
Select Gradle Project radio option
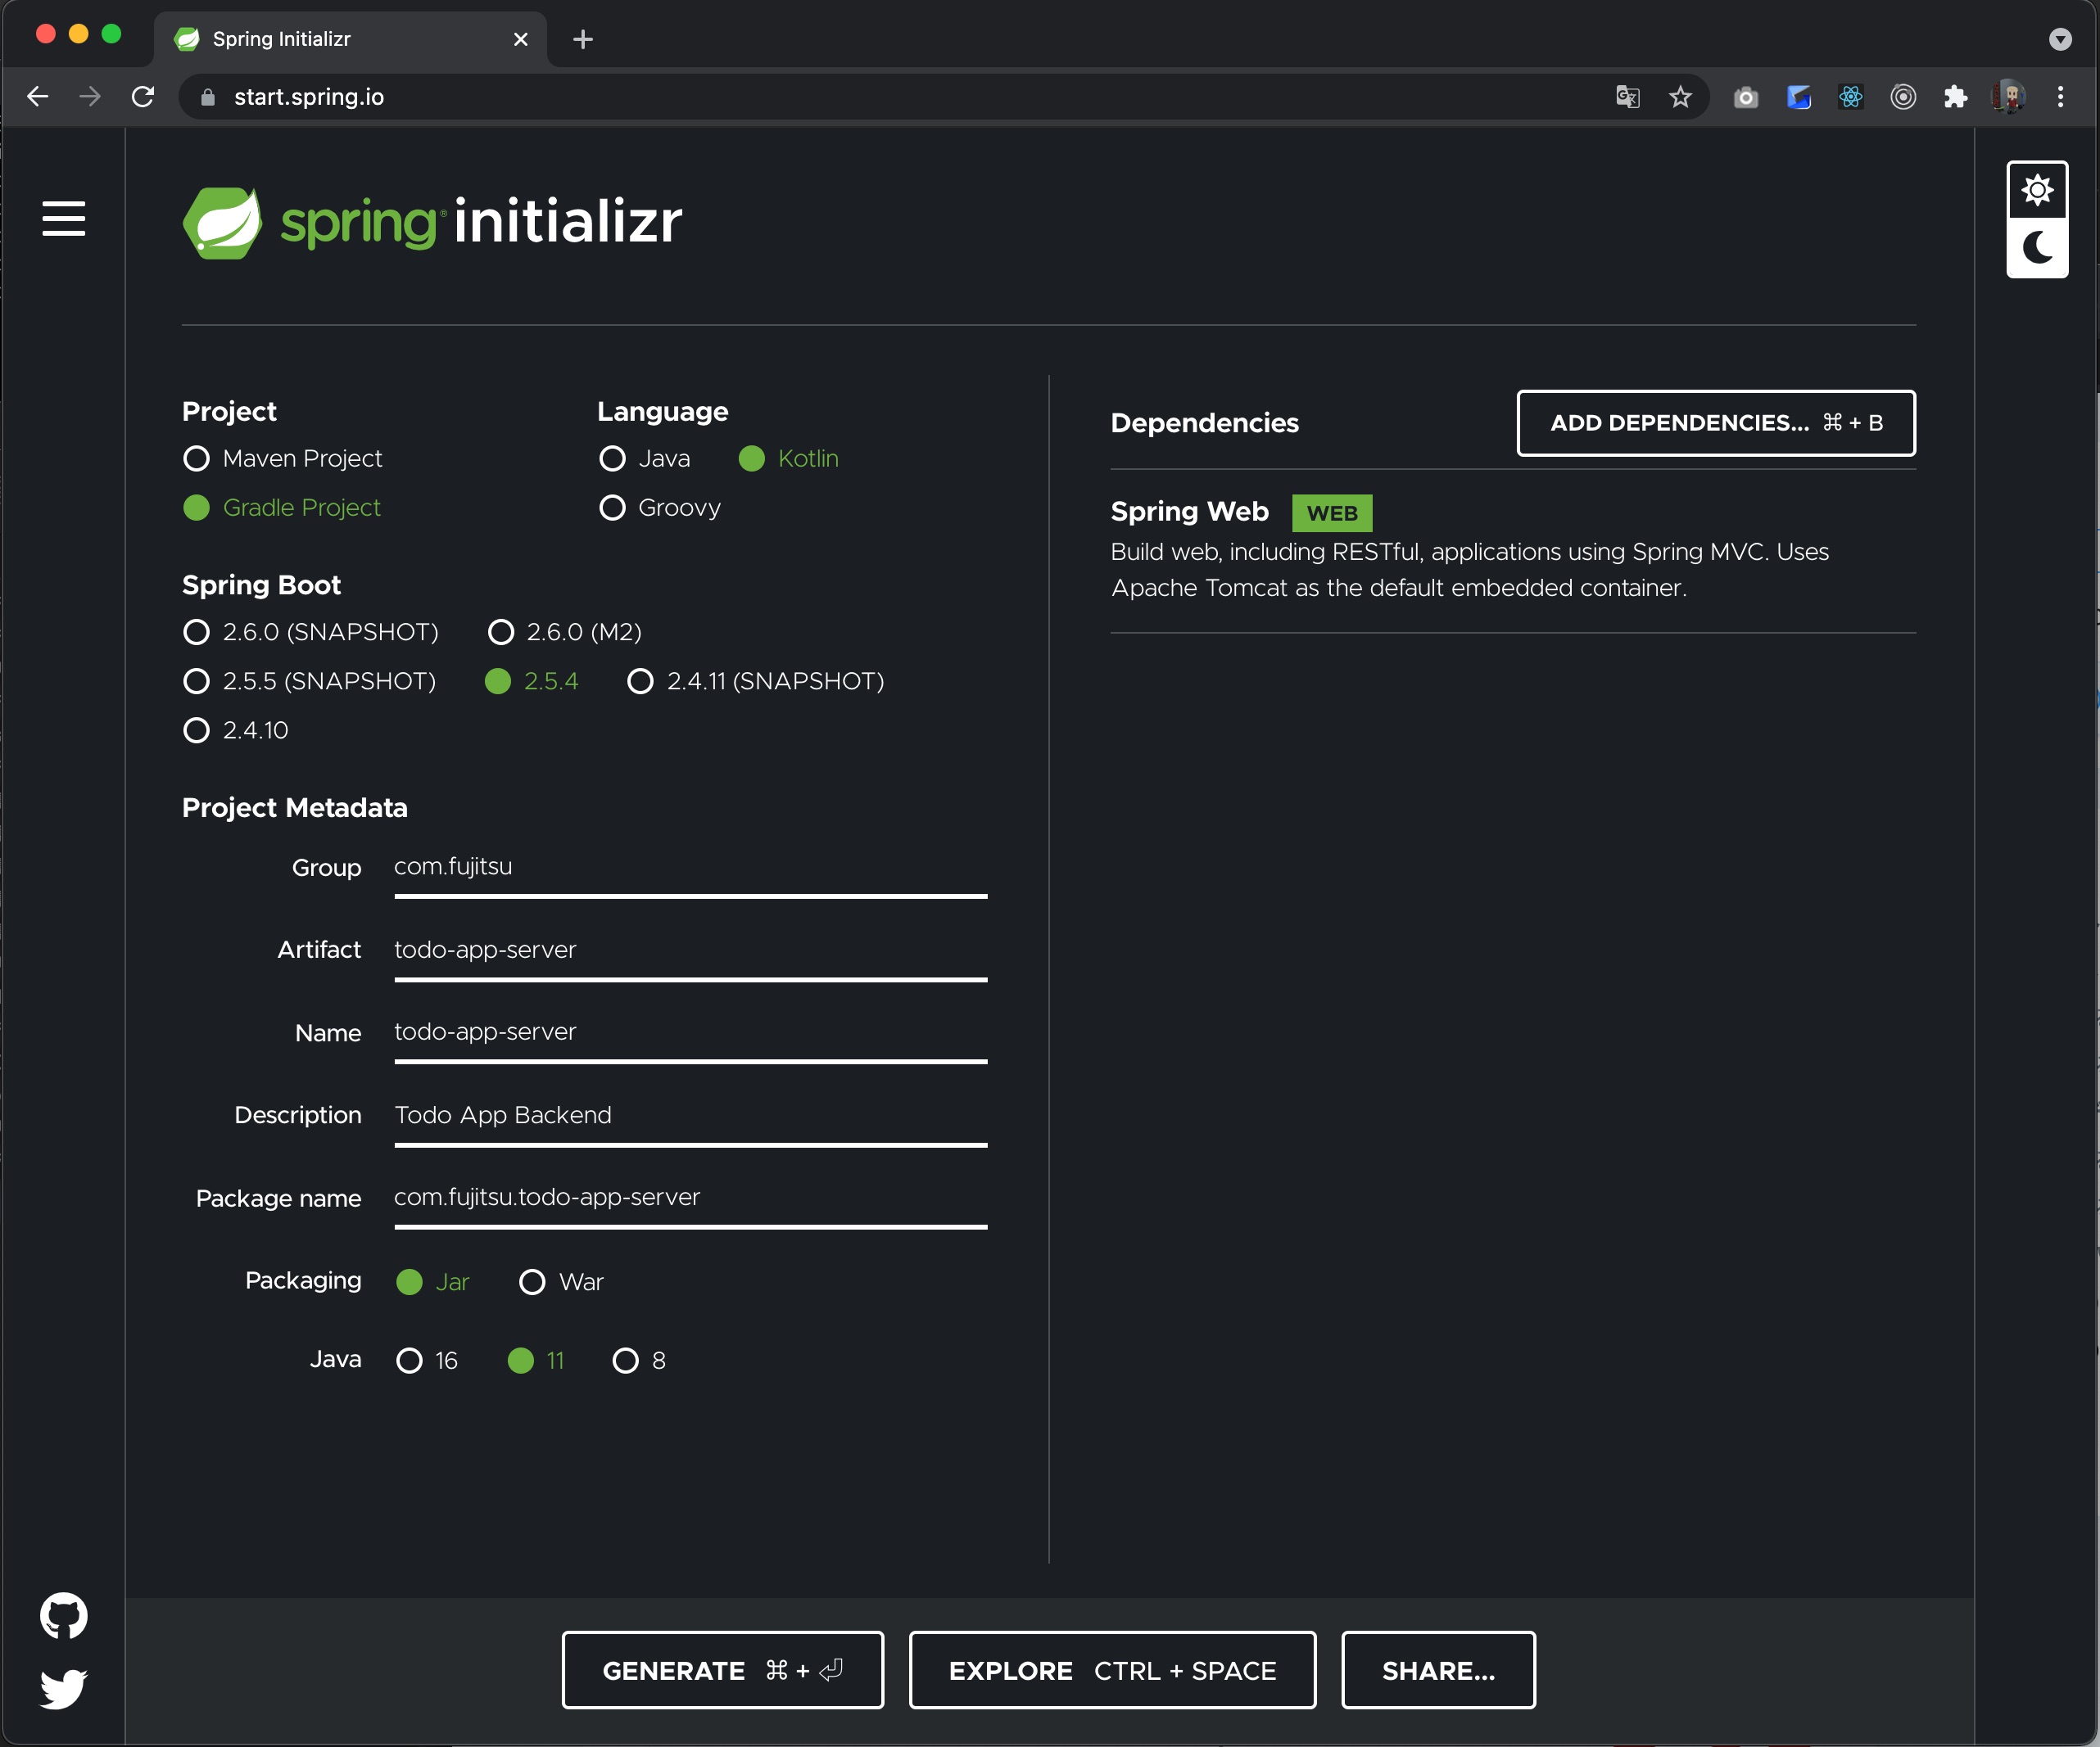pos(282,508)
